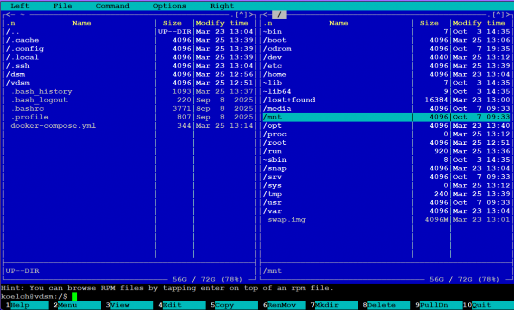
Task: Select swap.img file in right panel
Action: click(286, 219)
